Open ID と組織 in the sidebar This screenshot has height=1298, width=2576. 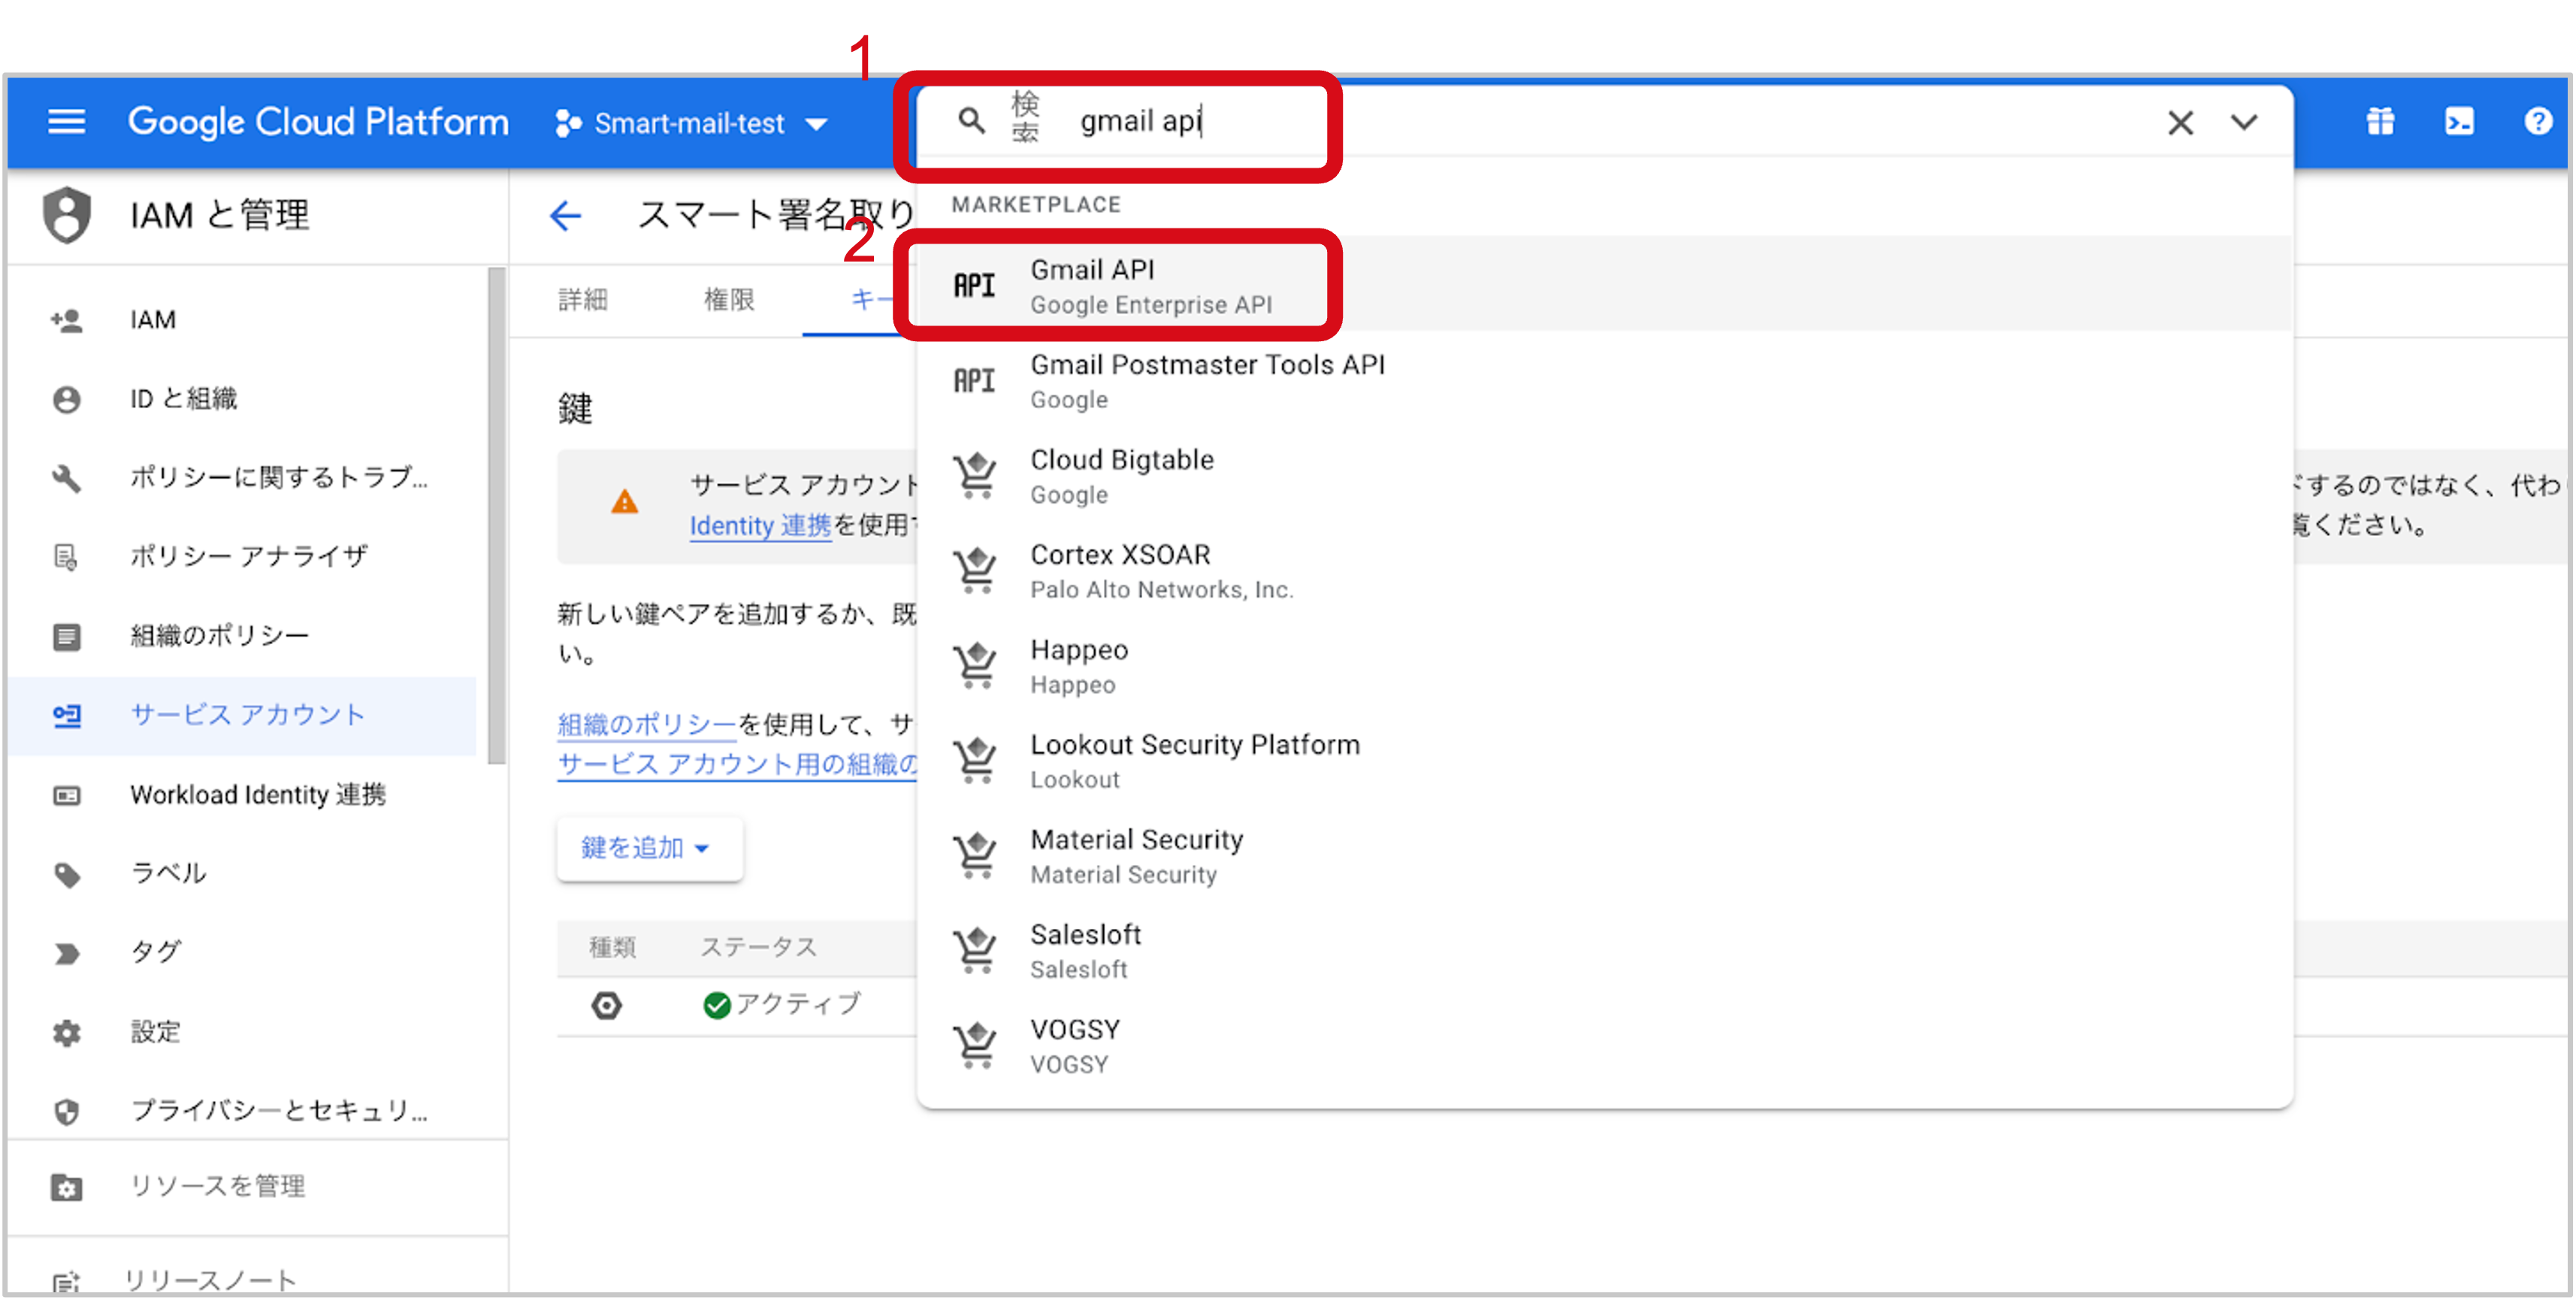(242, 399)
